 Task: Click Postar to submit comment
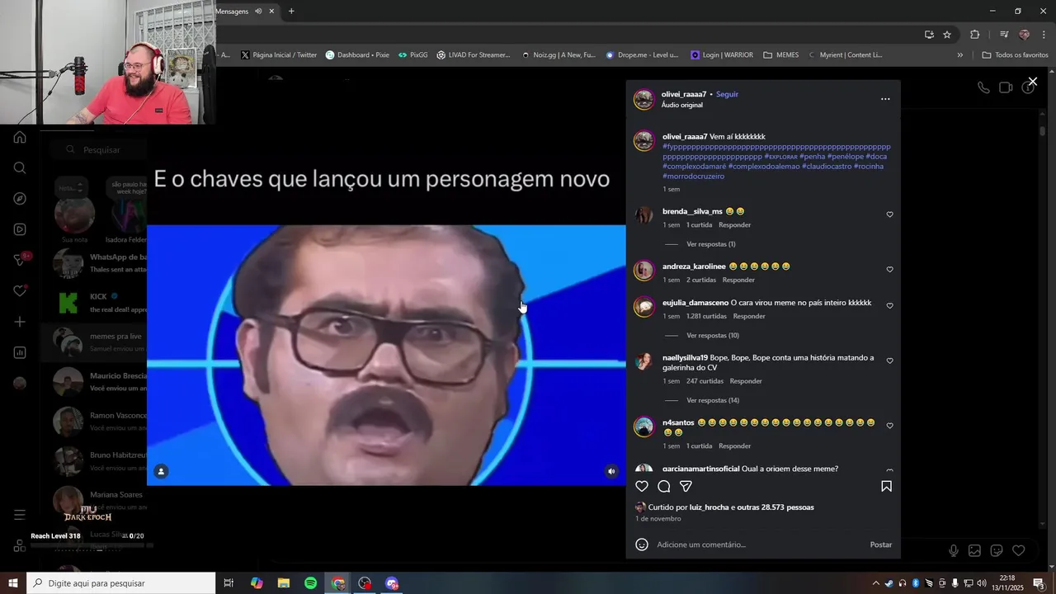880,544
